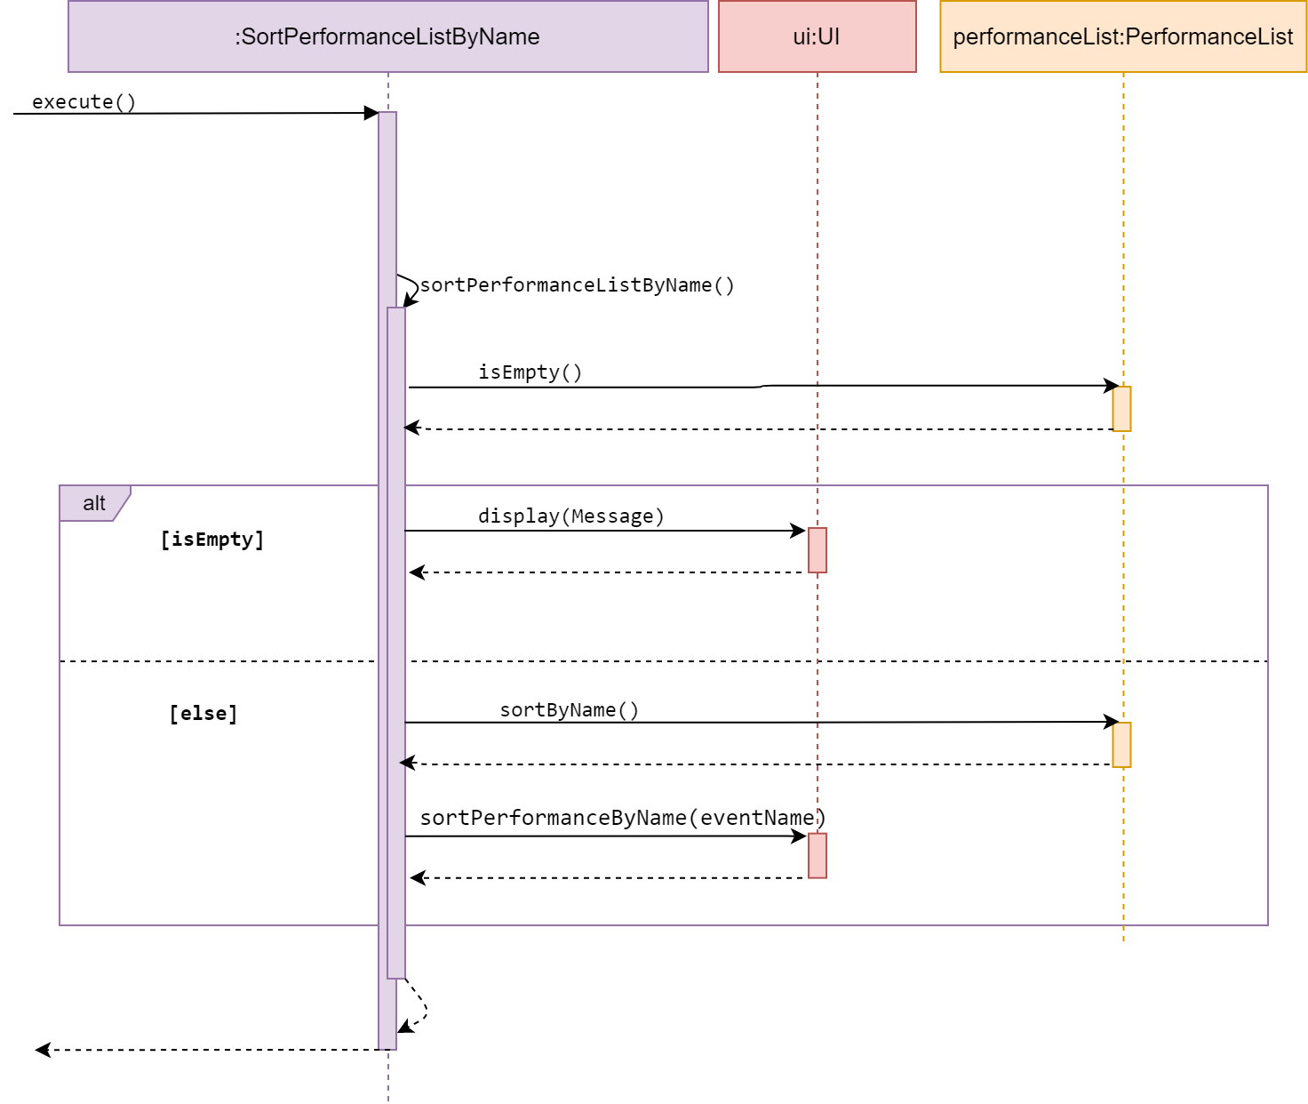
Task: Click the isEmpty() message label
Action: click(x=530, y=372)
